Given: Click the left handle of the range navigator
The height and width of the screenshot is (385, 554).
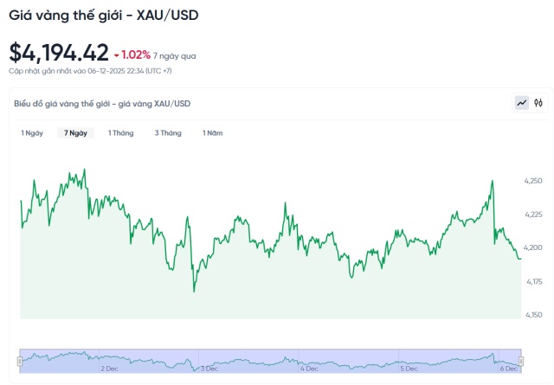Looking at the screenshot, I should (20, 360).
